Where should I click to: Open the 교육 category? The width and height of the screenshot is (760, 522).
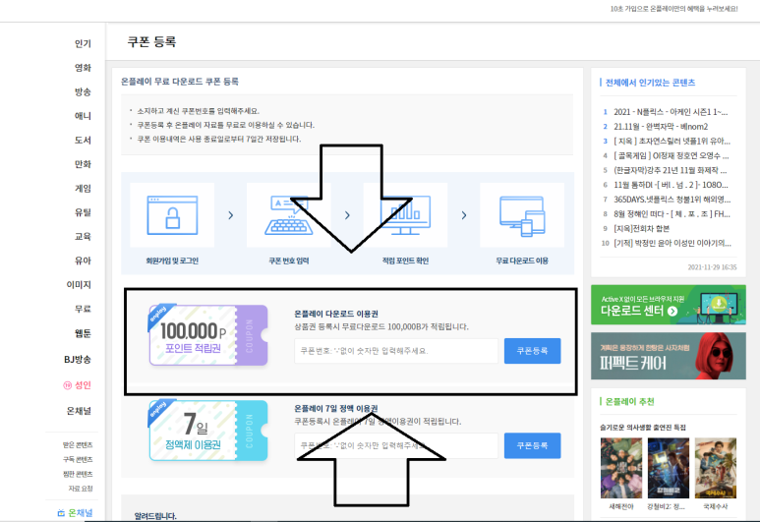(x=83, y=237)
